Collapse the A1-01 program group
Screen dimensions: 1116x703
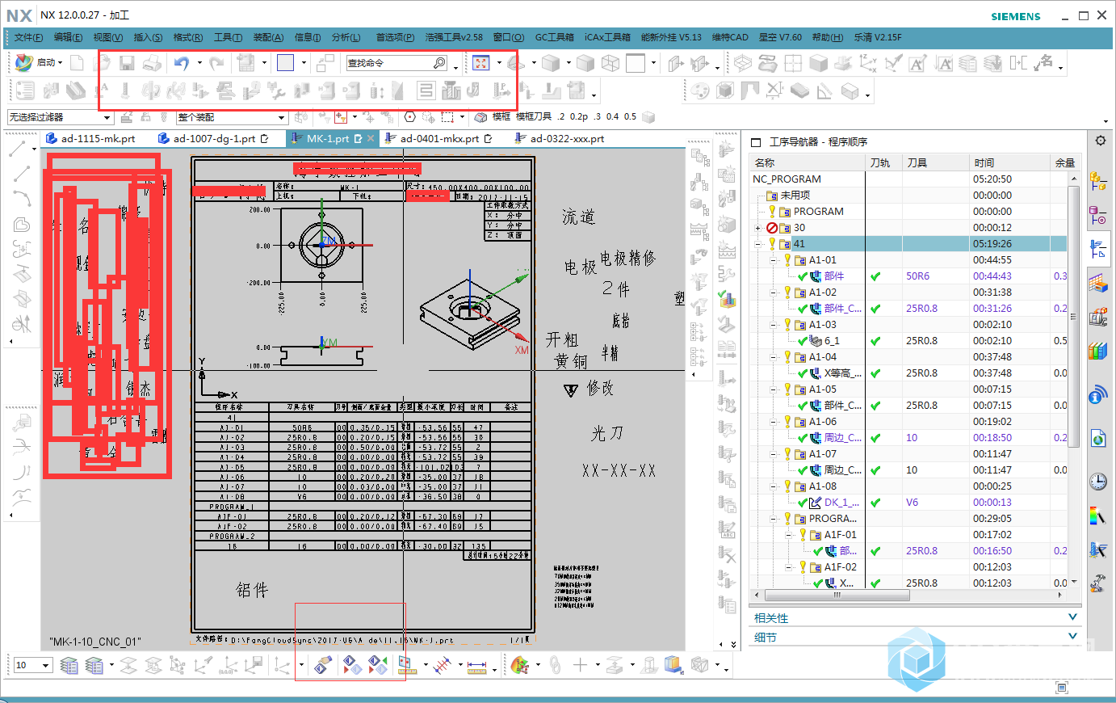click(773, 260)
